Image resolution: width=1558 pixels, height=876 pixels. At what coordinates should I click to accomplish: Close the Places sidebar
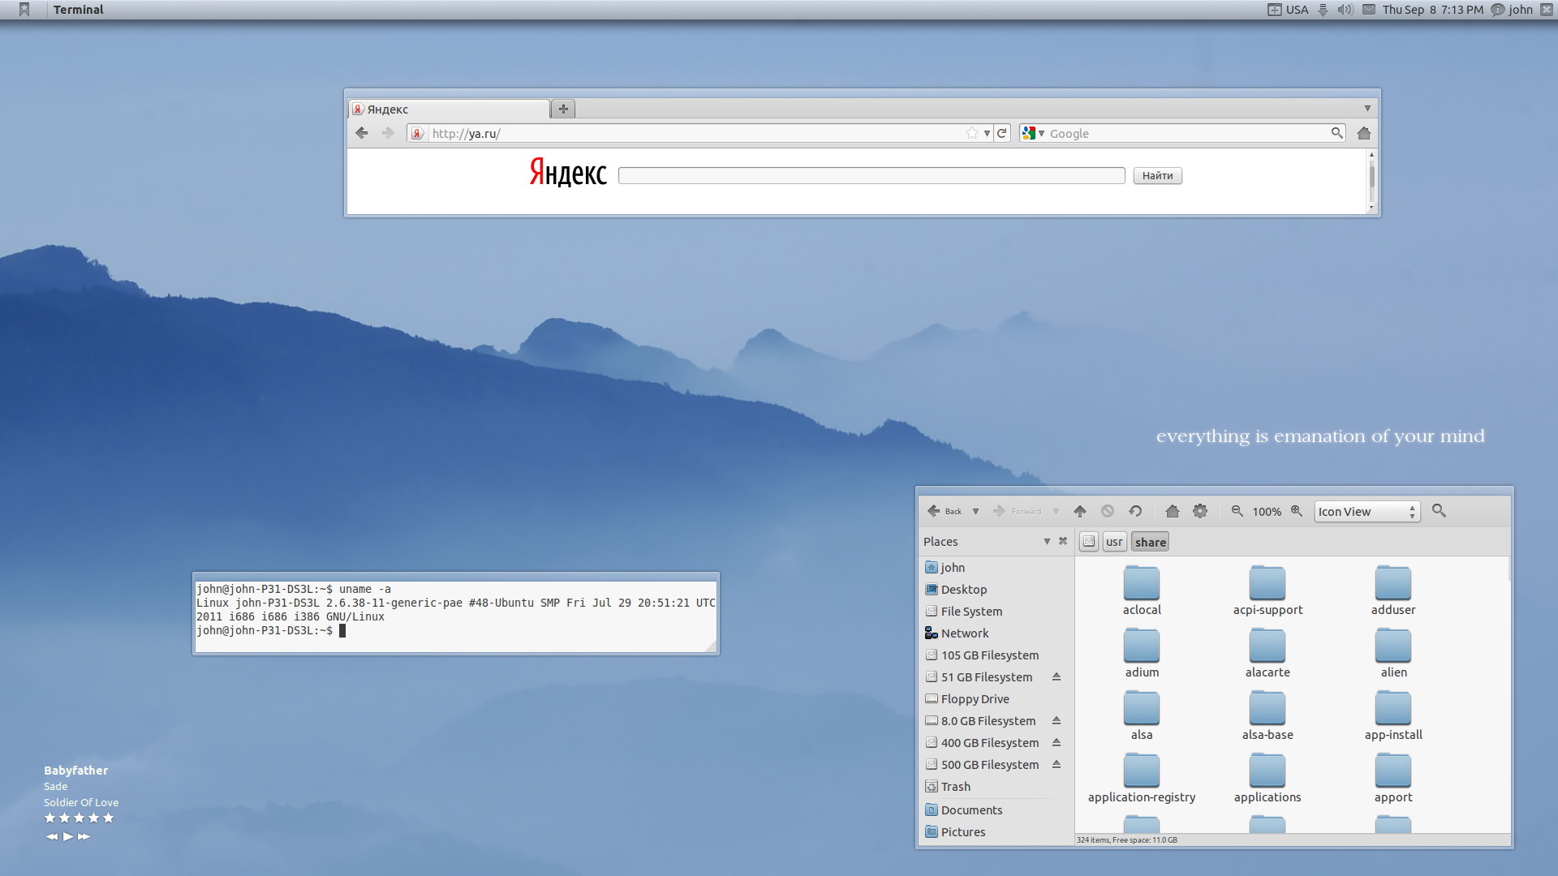click(x=1063, y=541)
